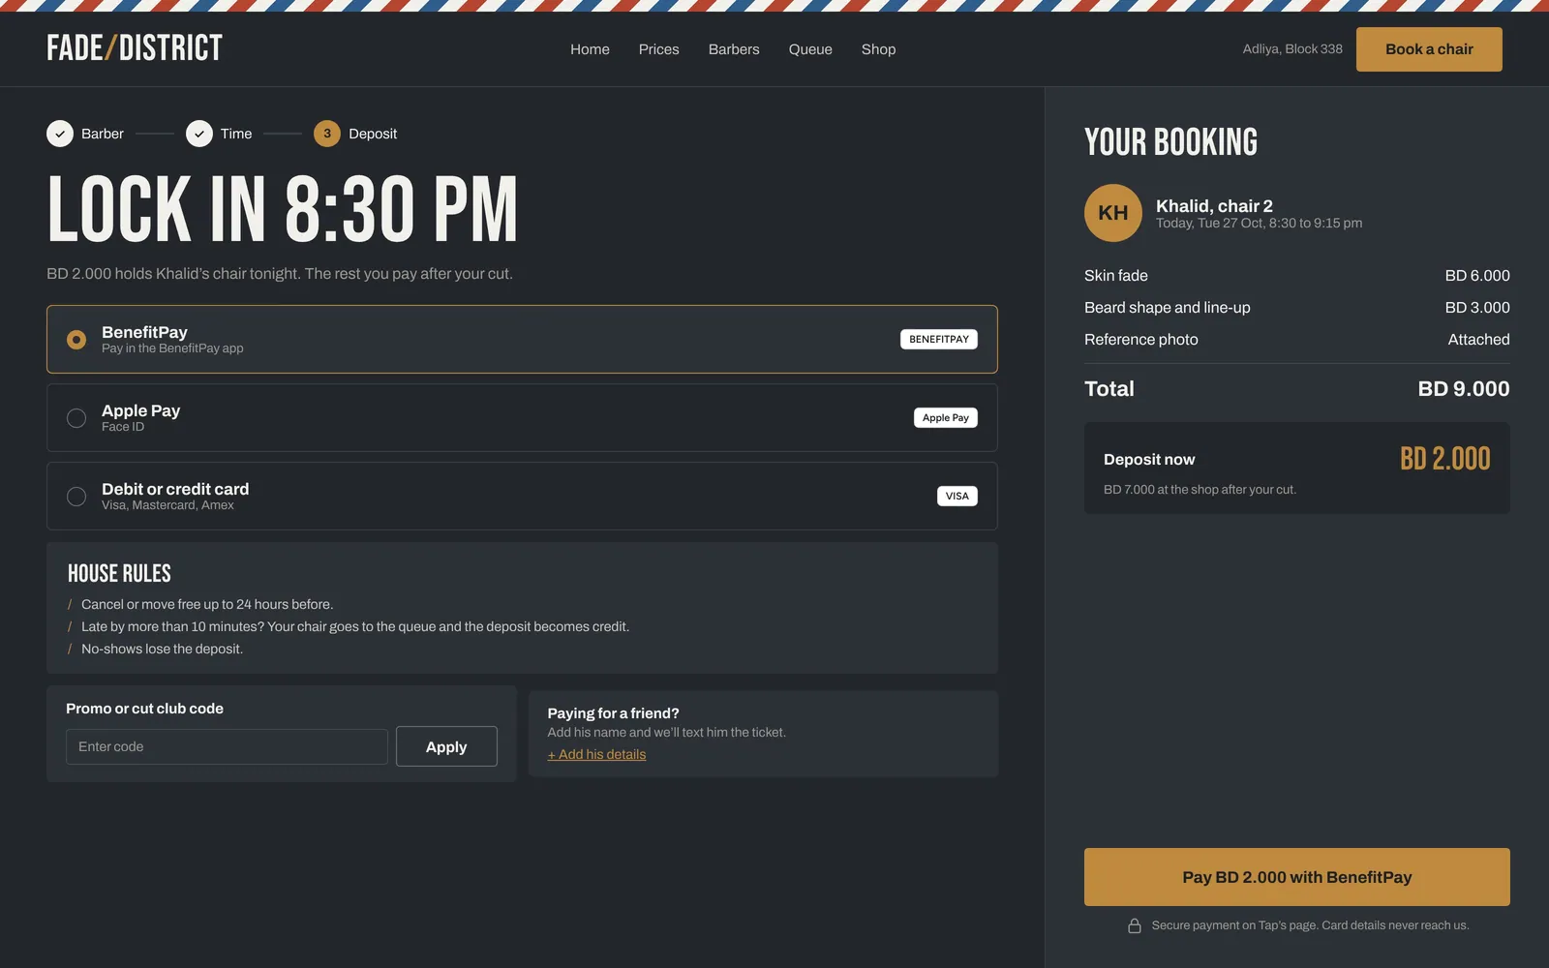Click the Apple Pay logo badge
Viewport: 1549px width, 968px height.
(946, 418)
